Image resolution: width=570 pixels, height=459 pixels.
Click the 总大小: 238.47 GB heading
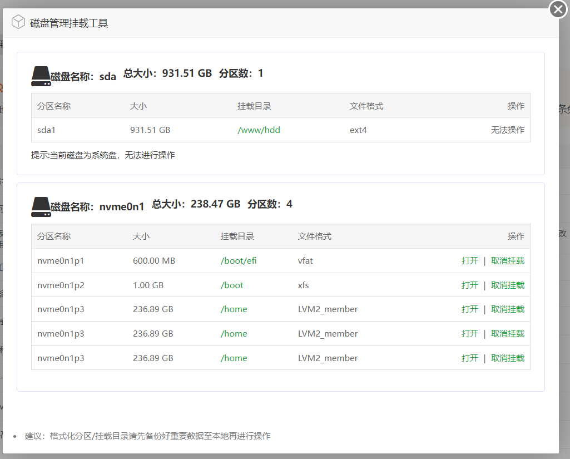click(x=196, y=204)
